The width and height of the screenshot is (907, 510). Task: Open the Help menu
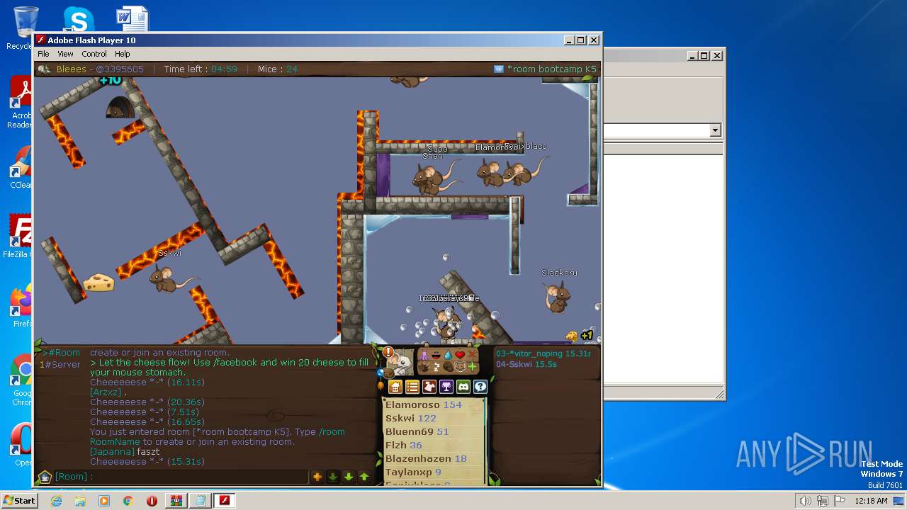[123, 54]
